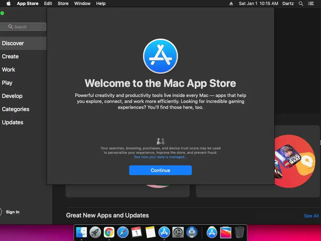This screenshot has height=241, width=321.
Task: Click the large App Store logo in the dialog
Action: [x=160, y=56]
